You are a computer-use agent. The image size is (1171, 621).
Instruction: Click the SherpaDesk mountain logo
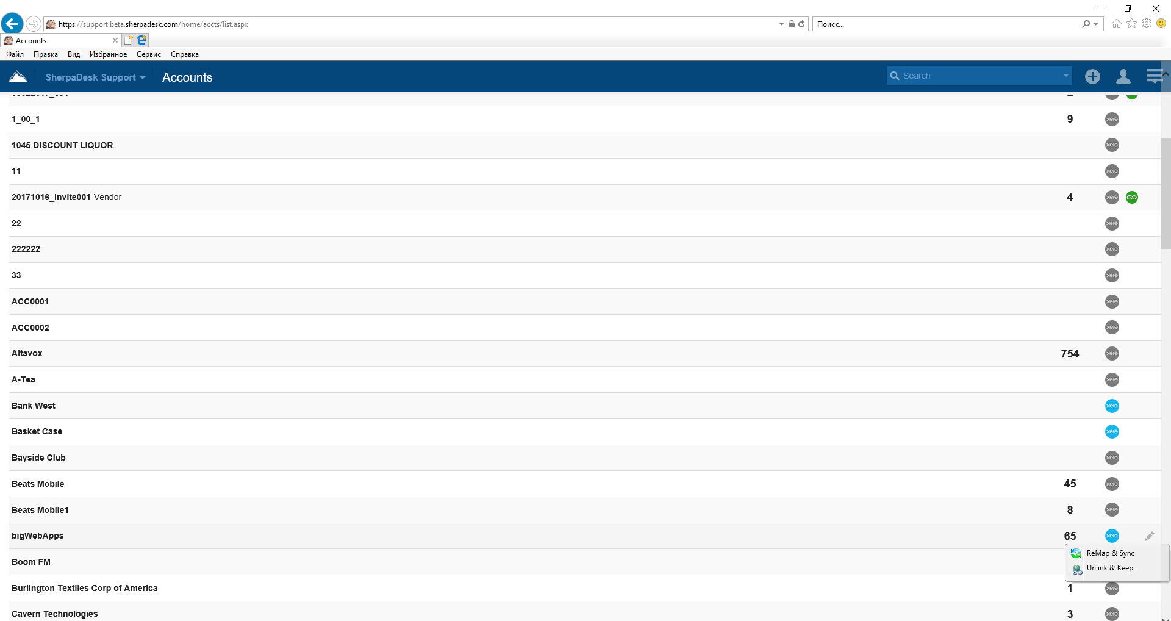[18, 77]
